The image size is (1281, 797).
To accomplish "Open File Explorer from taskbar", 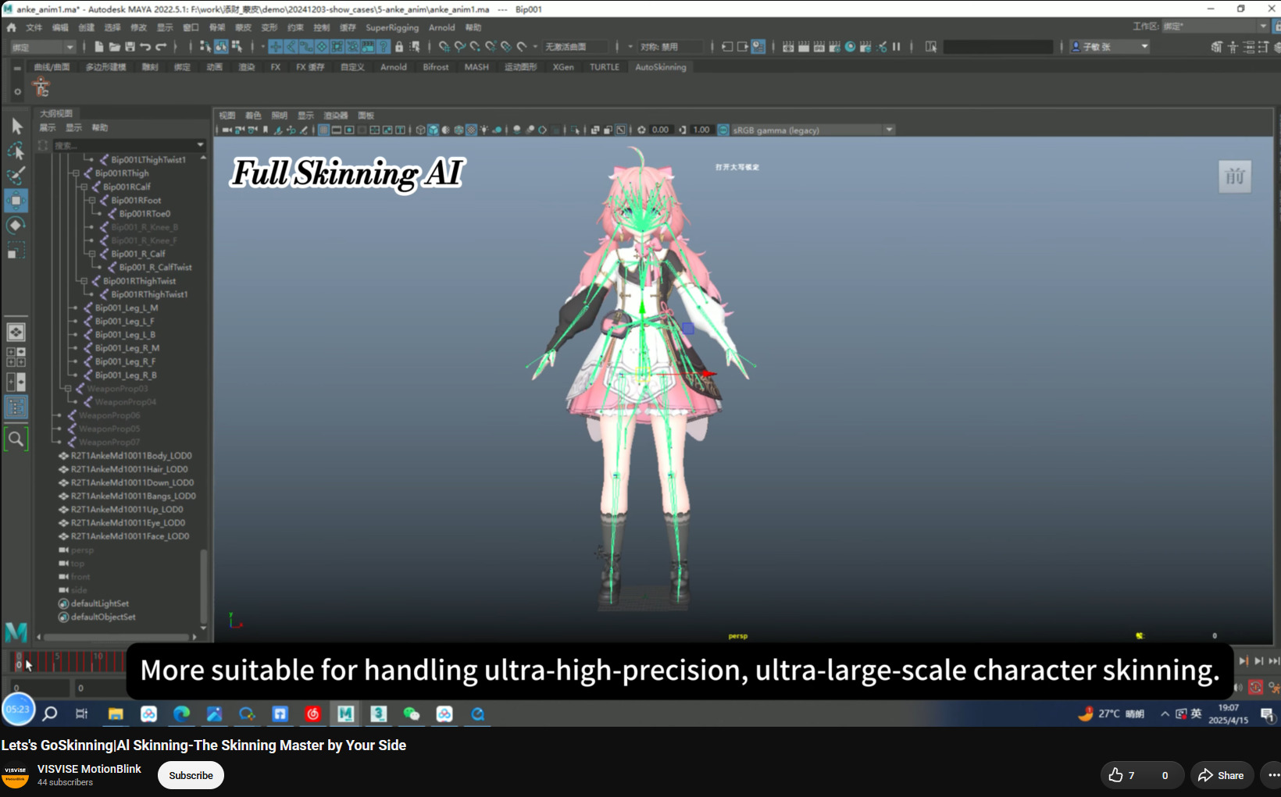I will pos(116,713).
